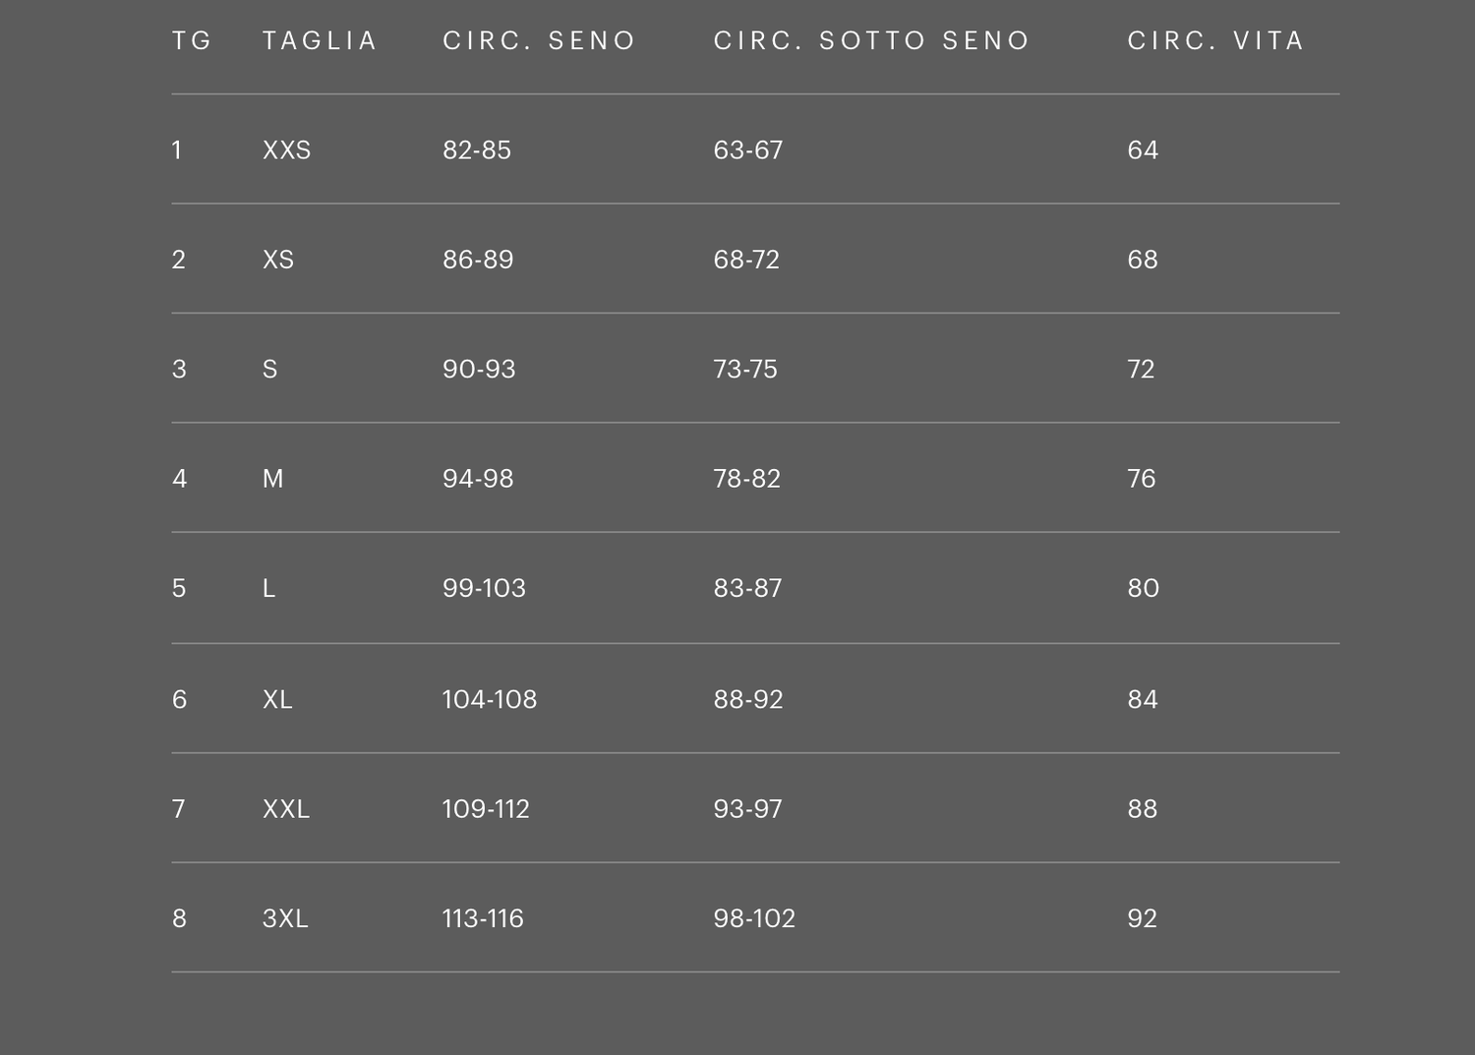Image resolution: width=1475 pixels, height=1055 pixels.
Task: Click the bust range 94-98
Action: (x=478, y=479)
